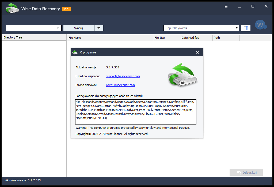
Task: Close the Wise Data Recovery main window
Action: 266,6
